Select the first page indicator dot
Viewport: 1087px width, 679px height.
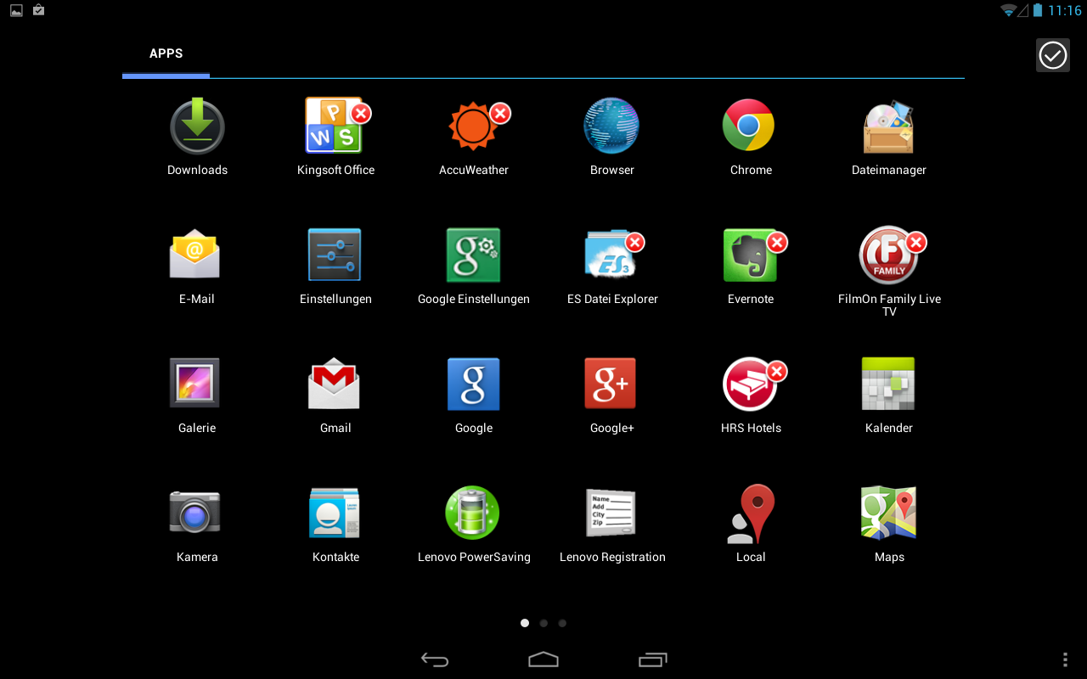pyautogui.click(x=525, y=623)
